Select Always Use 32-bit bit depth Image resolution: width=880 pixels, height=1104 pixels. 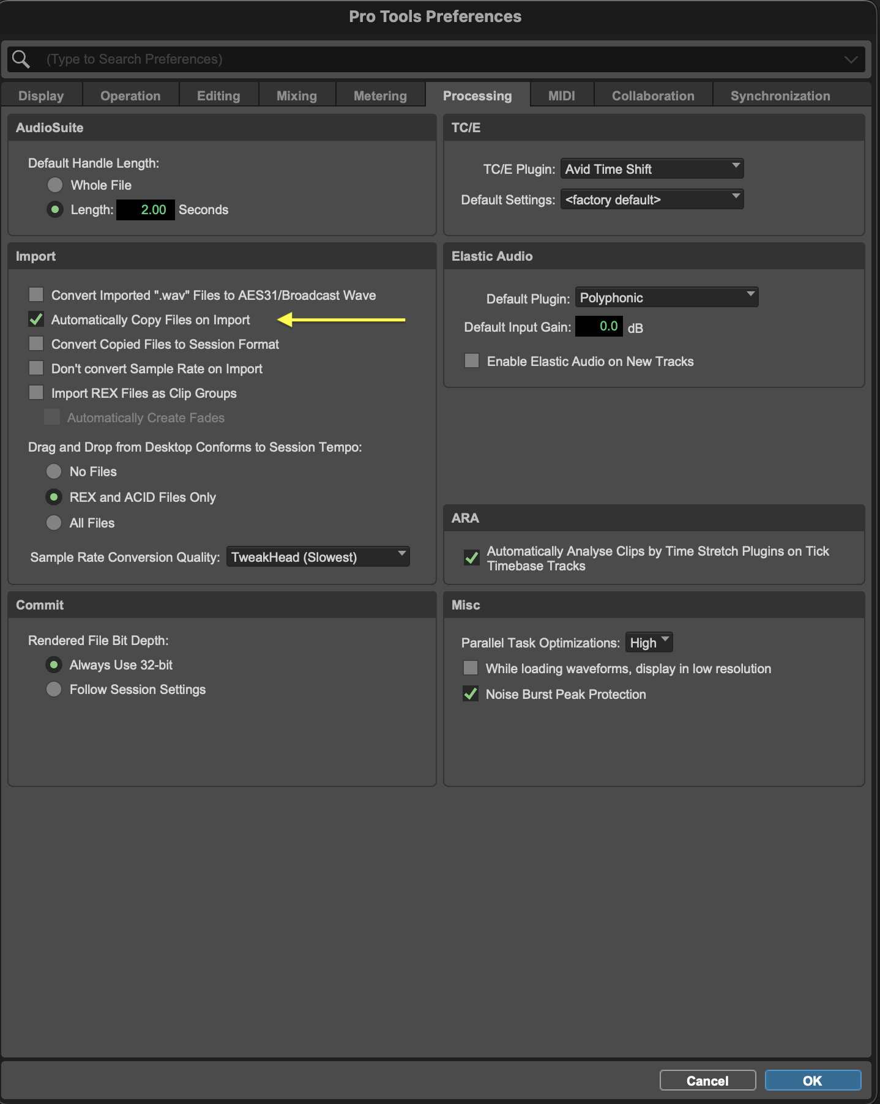click(54, 665)
